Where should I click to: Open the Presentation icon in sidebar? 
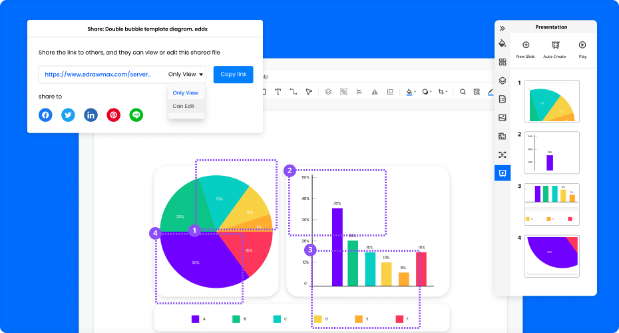pyautogui.click(x=503, y=172)
